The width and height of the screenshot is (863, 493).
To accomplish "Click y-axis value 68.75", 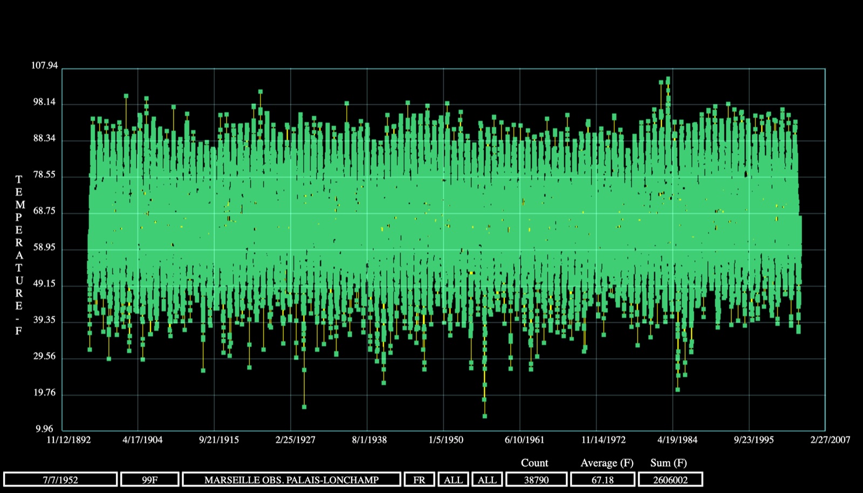I will (x=44, y=211).
